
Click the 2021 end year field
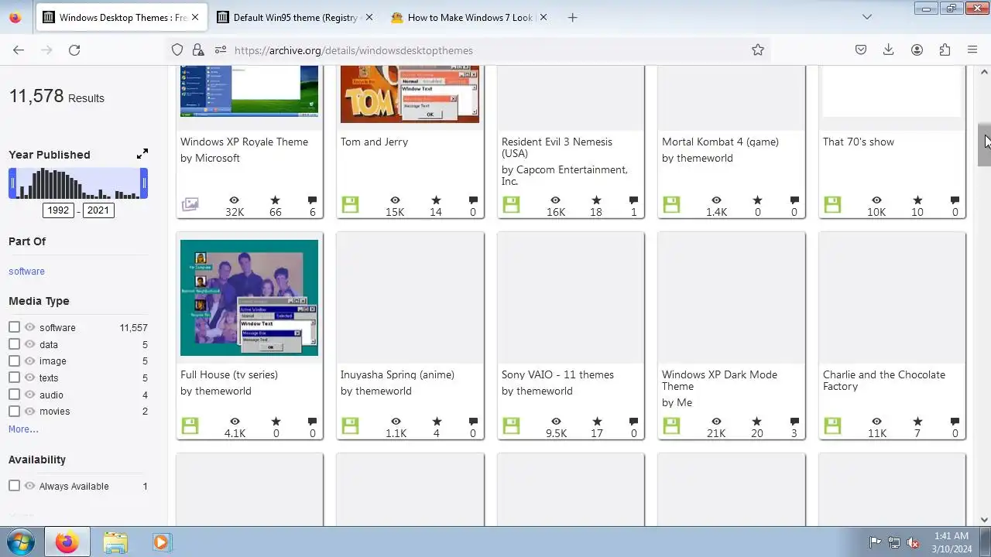98,210
